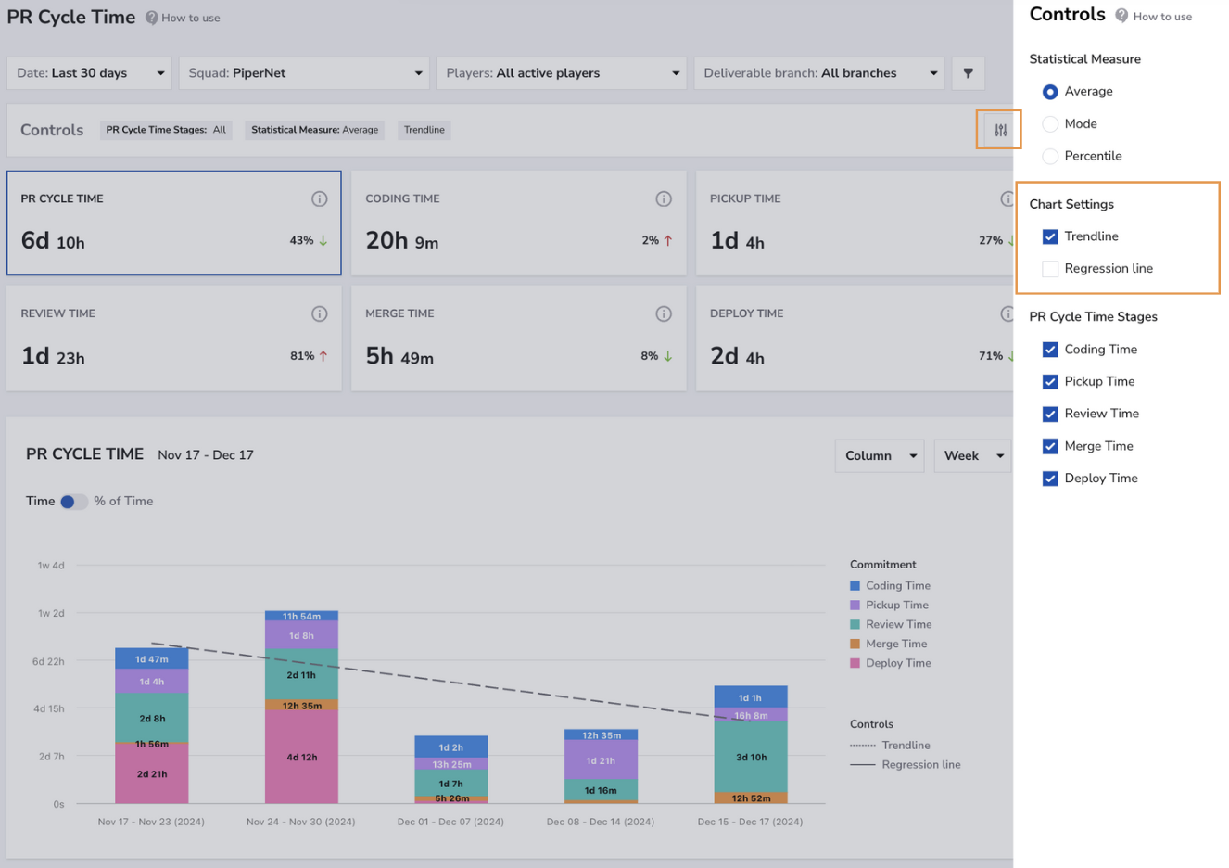Open help icon beside Controls panel title
1229x868 pixels.
click(x=1121, y=16)
